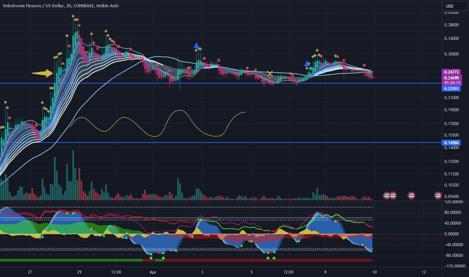Click the blue 0.14586 price line label

pyautogui.click(x=451, y=143)
